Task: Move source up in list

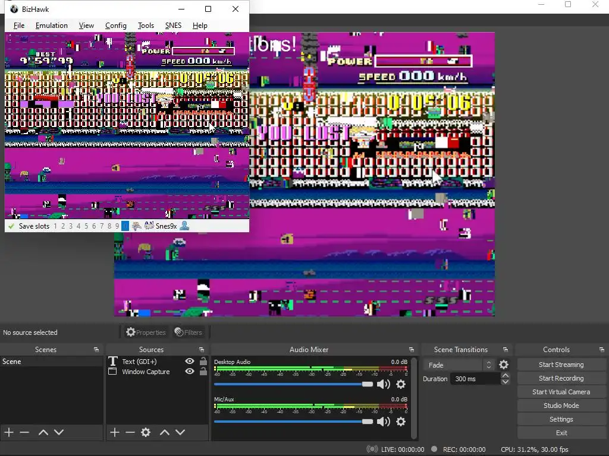Action: tap(165, 432)
